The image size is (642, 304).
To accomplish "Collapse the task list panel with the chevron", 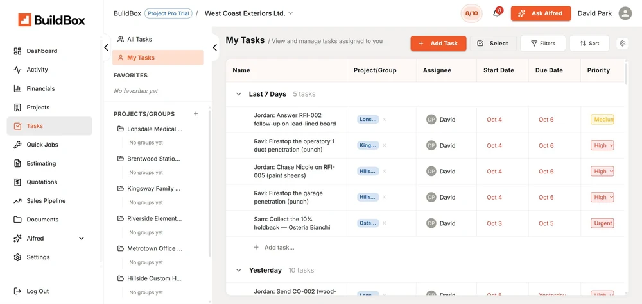I will (x=215, y=47).
